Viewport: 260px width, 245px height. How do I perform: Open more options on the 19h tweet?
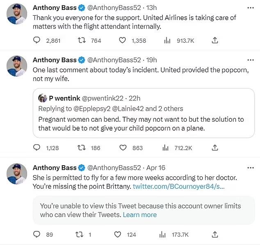tap(251, 60)
